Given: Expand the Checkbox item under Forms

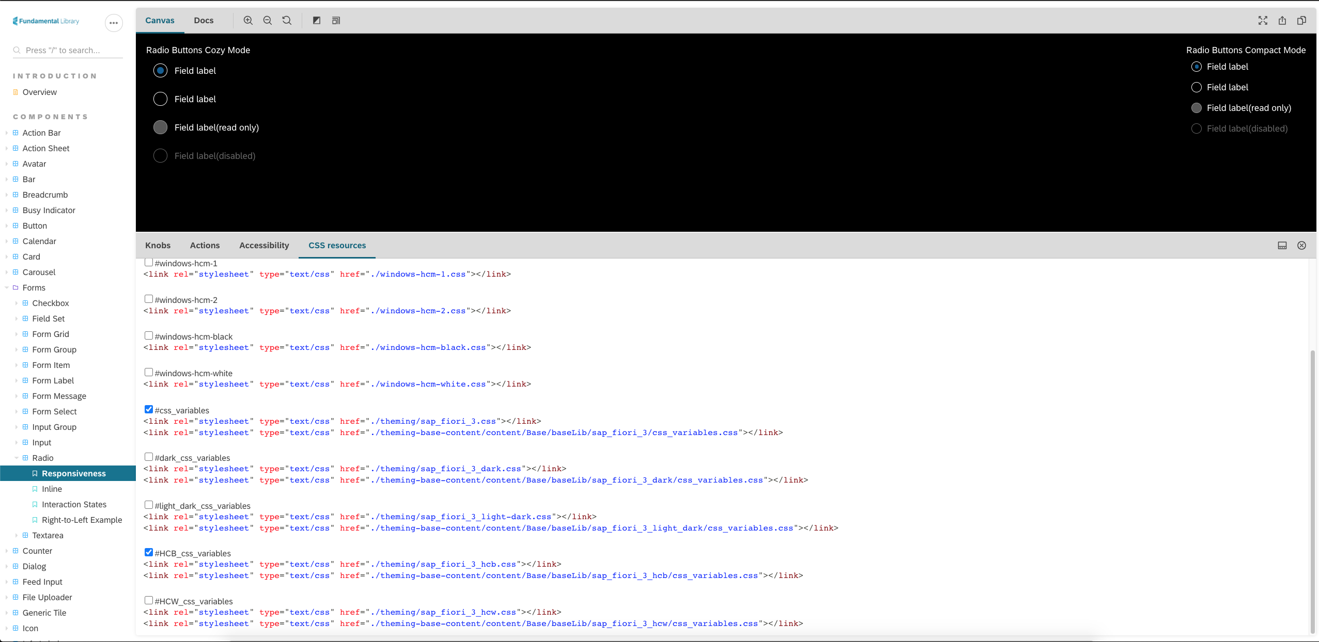Looking at the screenshot, I should click(x=17, y=303).
